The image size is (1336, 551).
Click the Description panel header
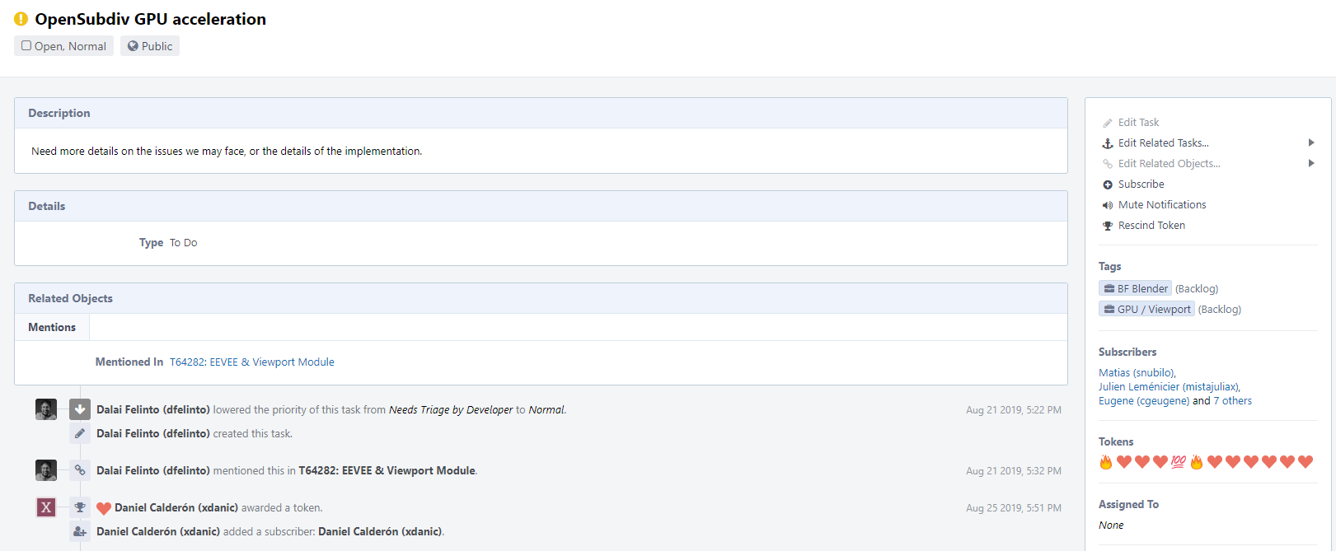coord(541,114)
